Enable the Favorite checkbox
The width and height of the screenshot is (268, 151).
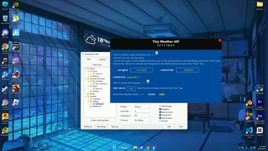coord(160,121)
